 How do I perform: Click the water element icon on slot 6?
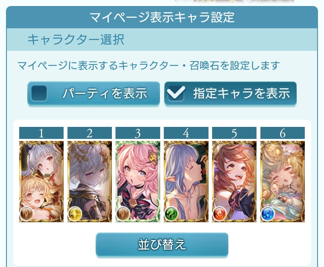point(268,213)
